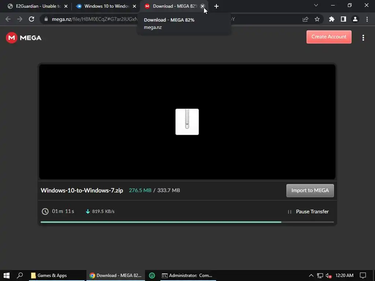Bookmark this page with star
375x281 pixels.
317,19
